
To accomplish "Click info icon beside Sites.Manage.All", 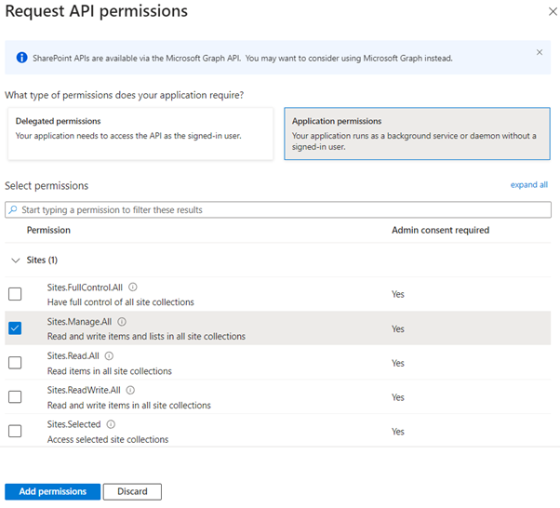I will (x=123, y=322).
